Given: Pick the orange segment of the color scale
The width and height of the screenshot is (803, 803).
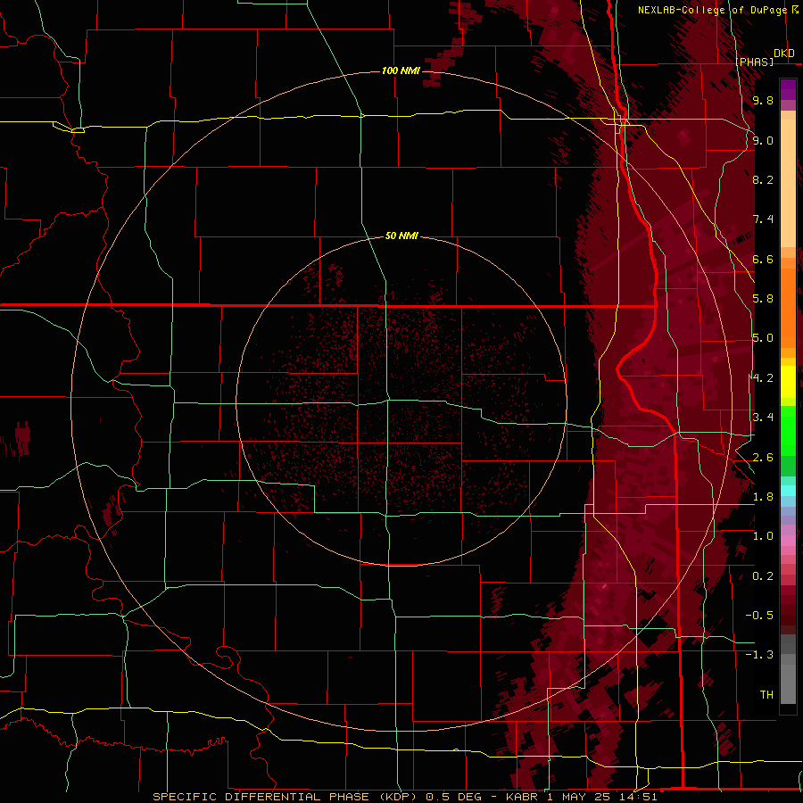Looking at the screenshot, I should [788, 307].
